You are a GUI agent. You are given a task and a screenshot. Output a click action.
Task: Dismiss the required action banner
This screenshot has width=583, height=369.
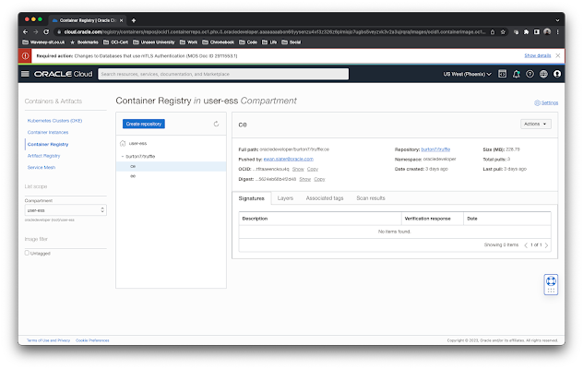[x=558, y=55]
